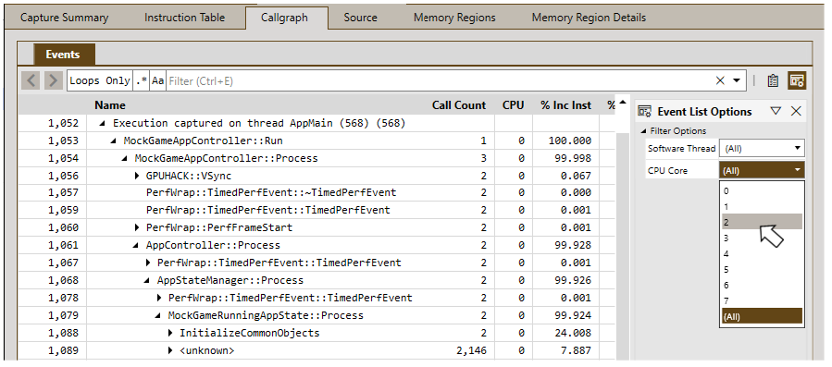Open the Event List Options panel menu triangle

[x=776, y=111]
